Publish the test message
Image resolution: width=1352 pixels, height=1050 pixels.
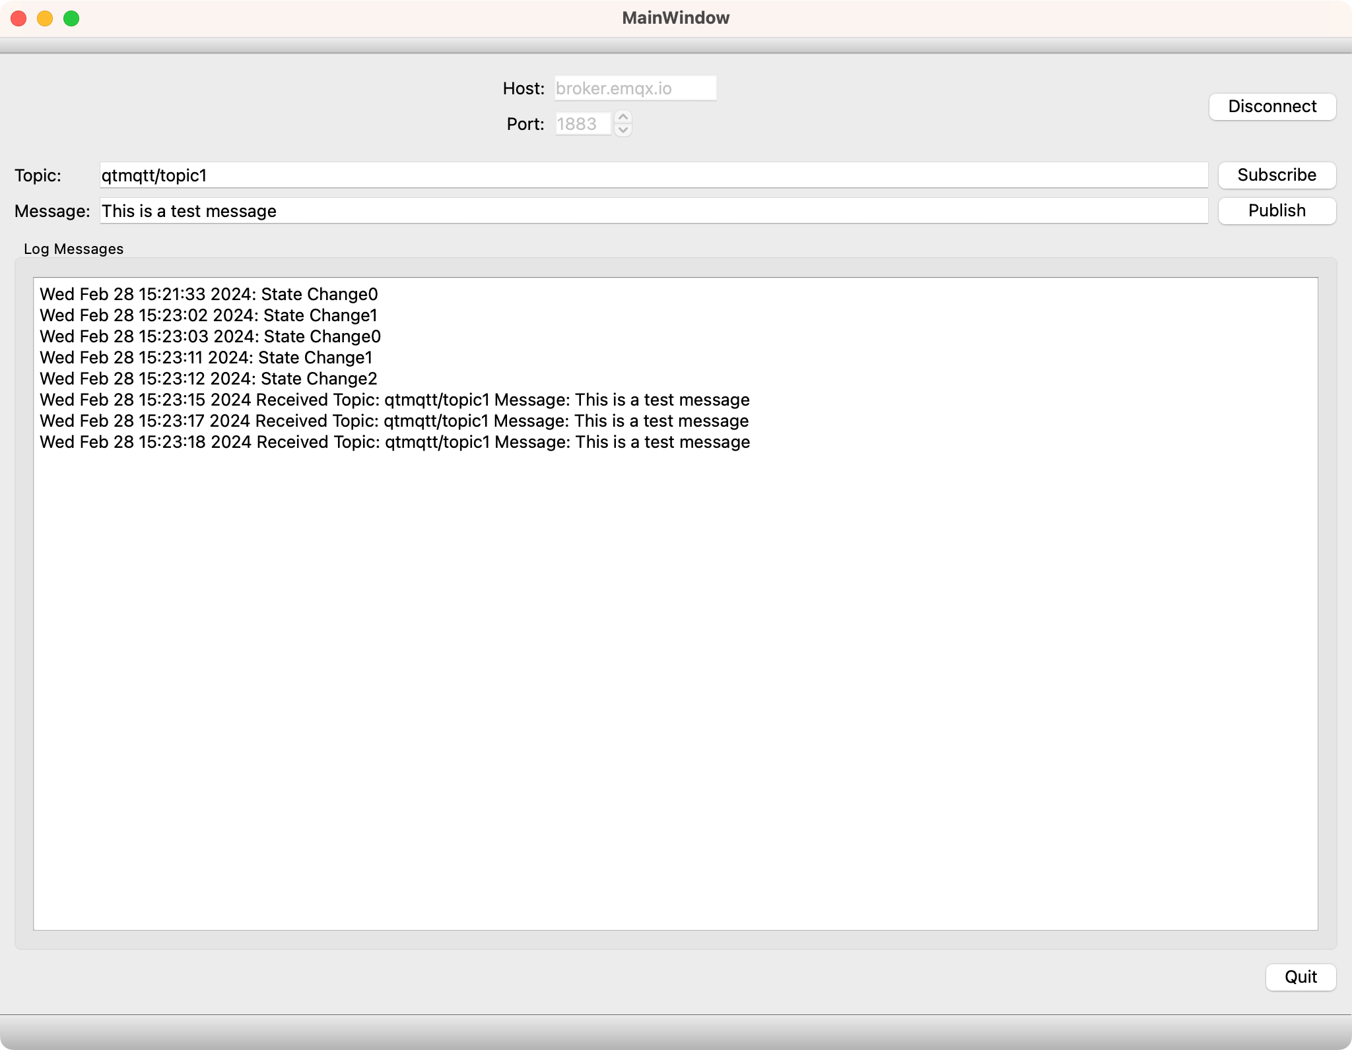pos(1276,210)
